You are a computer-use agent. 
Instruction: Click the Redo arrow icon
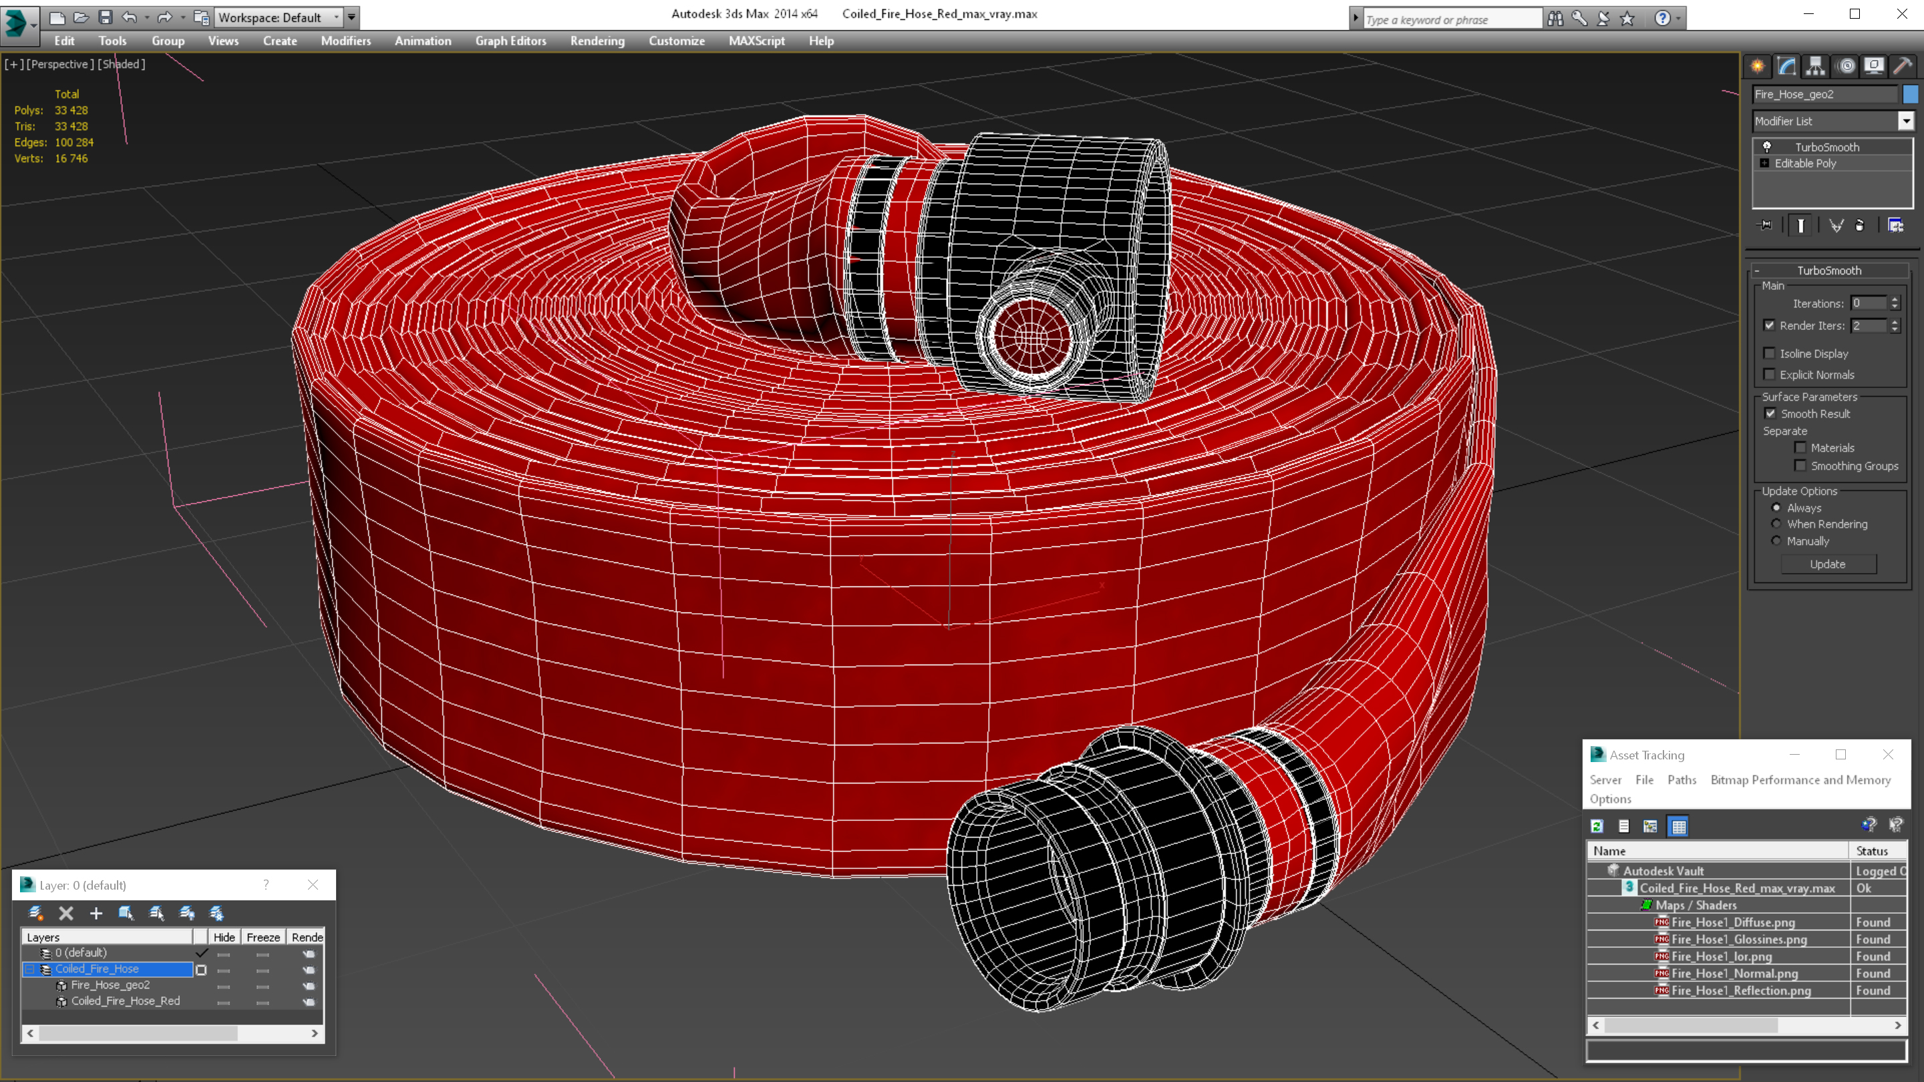[165, 17]
